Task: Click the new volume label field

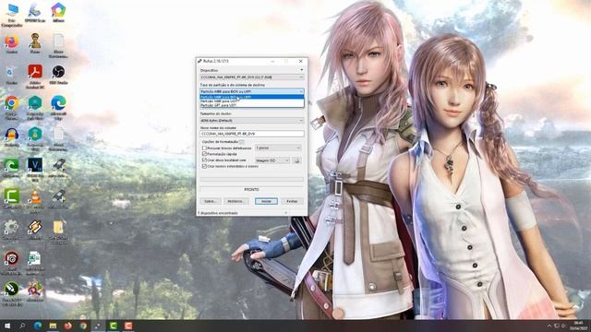Action: tap(252, 134)
